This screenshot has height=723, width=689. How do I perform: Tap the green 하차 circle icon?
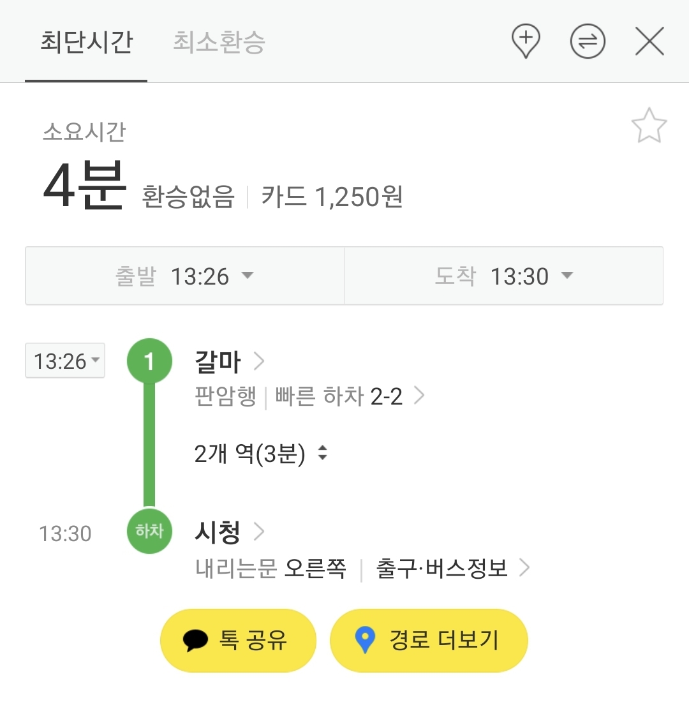pos(149,531)
